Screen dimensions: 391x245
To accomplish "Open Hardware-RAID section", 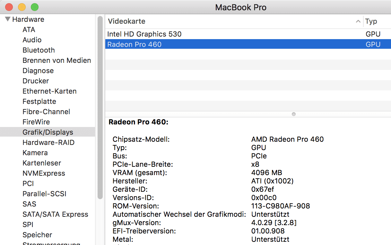I will tap(48, 142).
